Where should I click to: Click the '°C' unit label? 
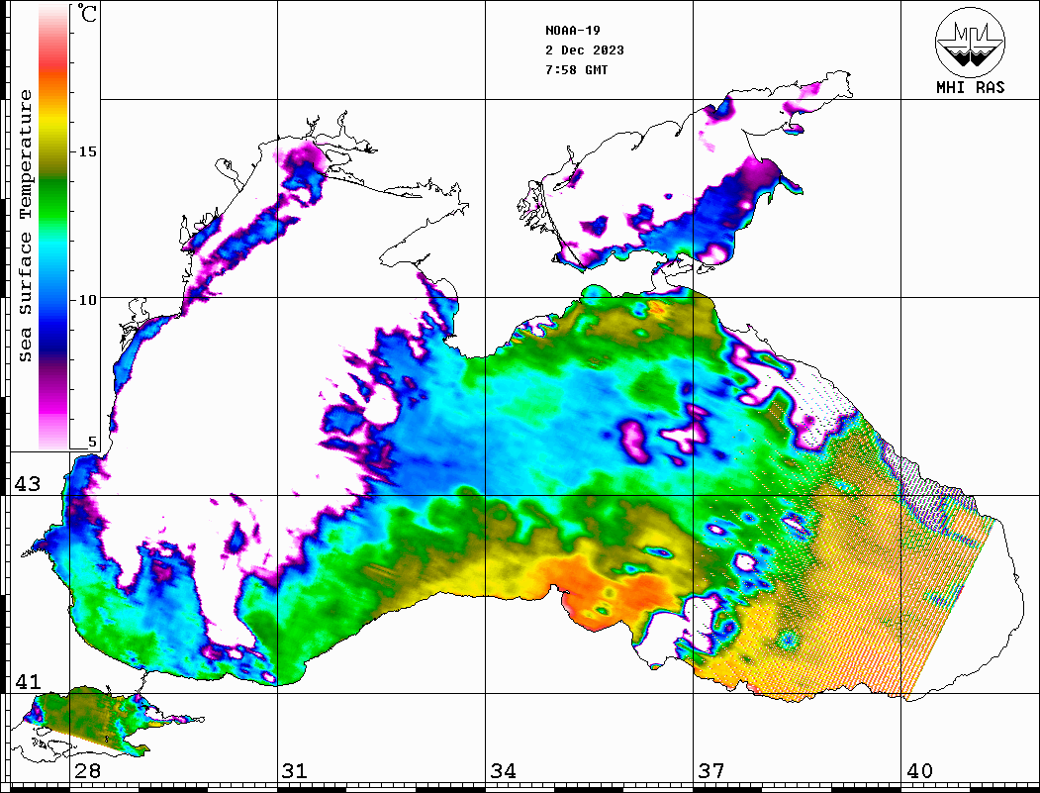tap(86, 13)
